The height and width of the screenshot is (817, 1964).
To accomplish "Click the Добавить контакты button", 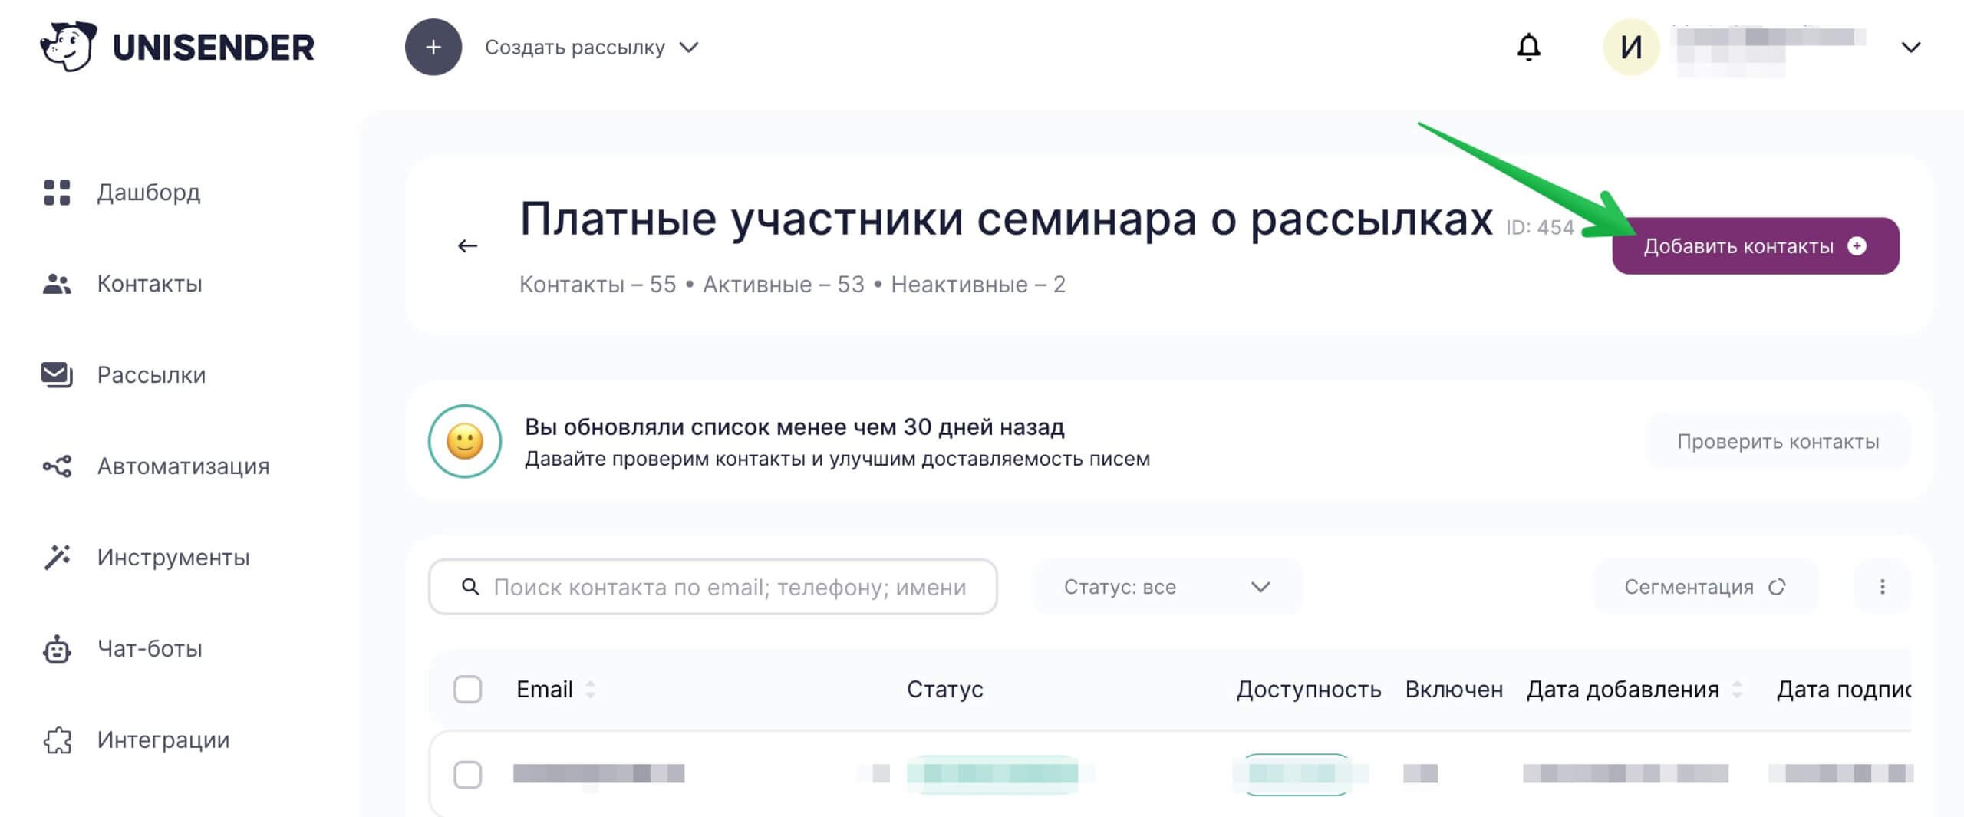I will point(1755,245).
